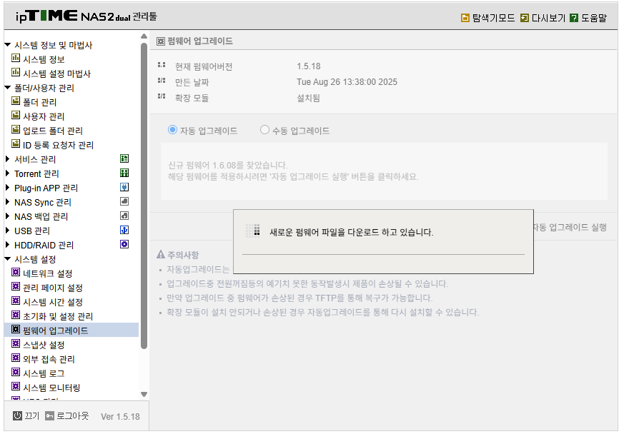The width and height of the screenshot is (629, 439).
Task: Click the 시스템 정보 item icon
Action: click(16, 58)
